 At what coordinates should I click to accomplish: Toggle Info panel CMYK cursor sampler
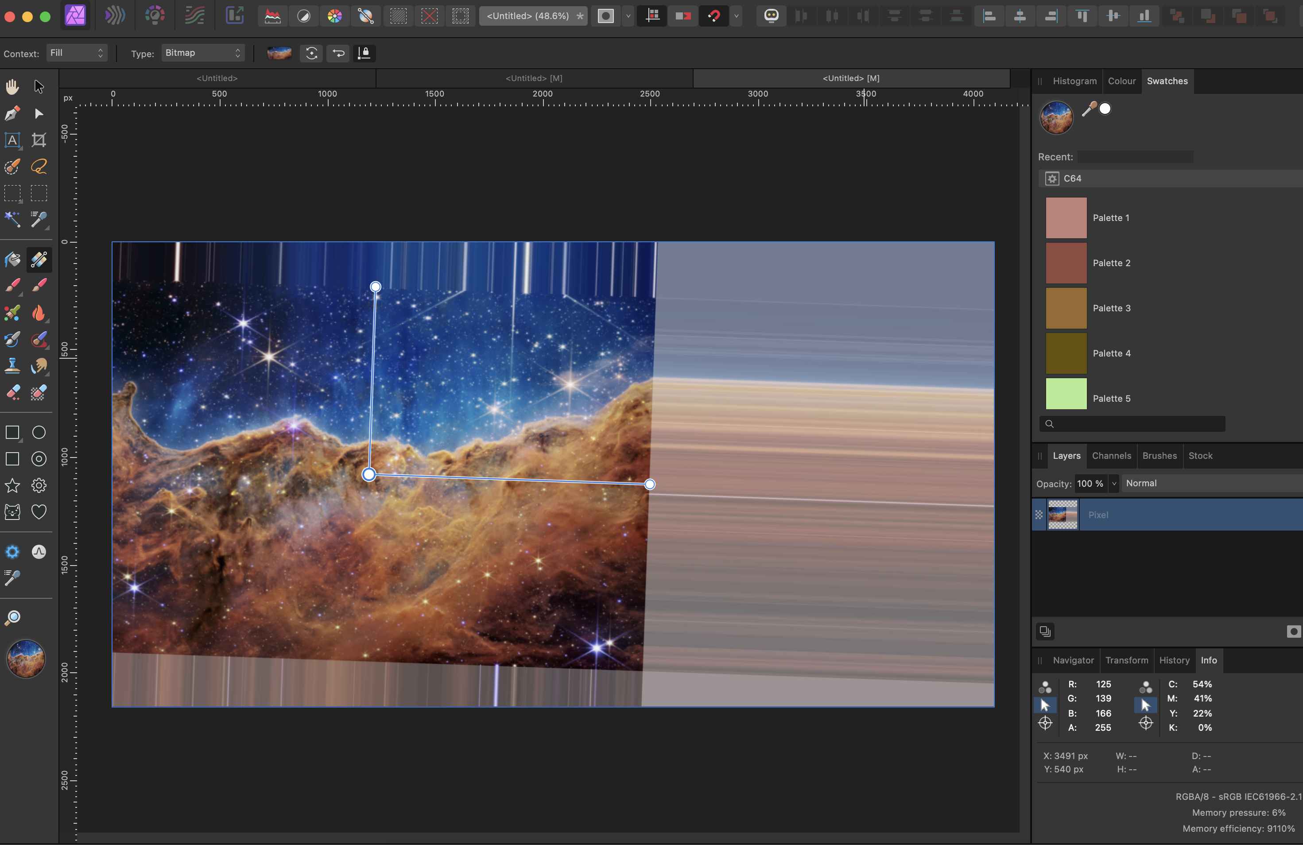tap(1145, 705)
